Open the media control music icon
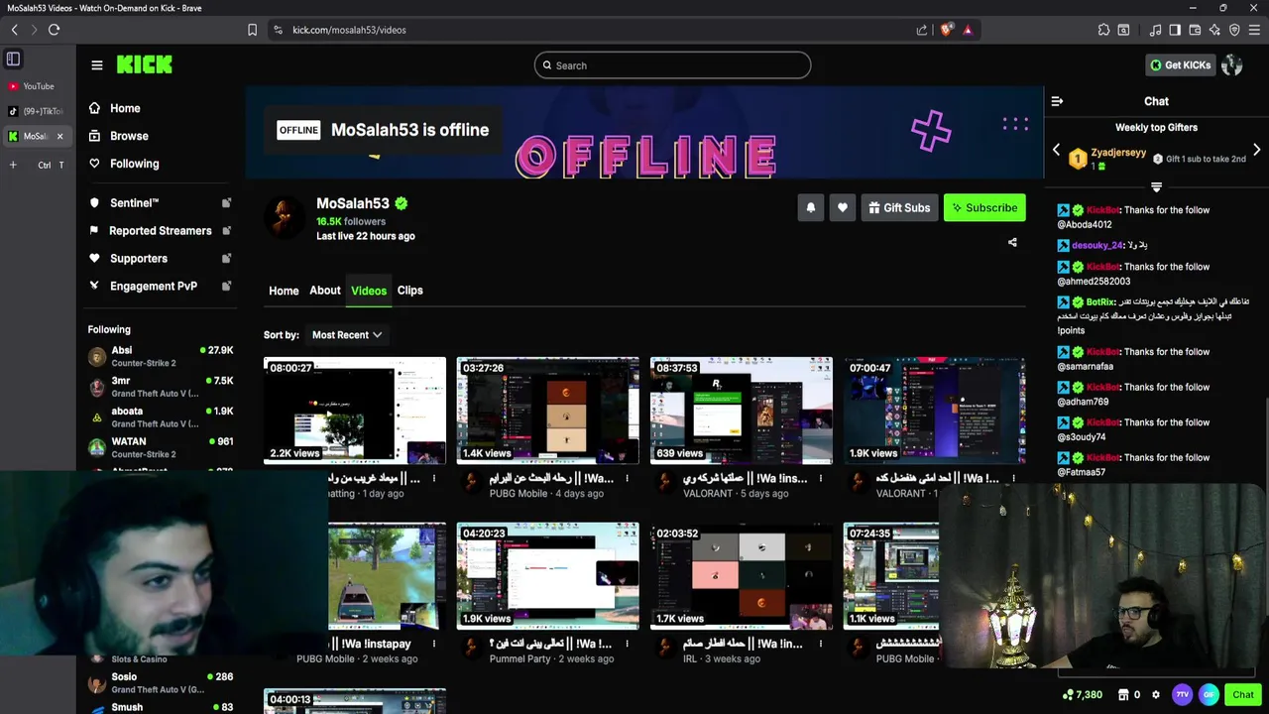This screenshot has width=1269, height=714. 1155,30
